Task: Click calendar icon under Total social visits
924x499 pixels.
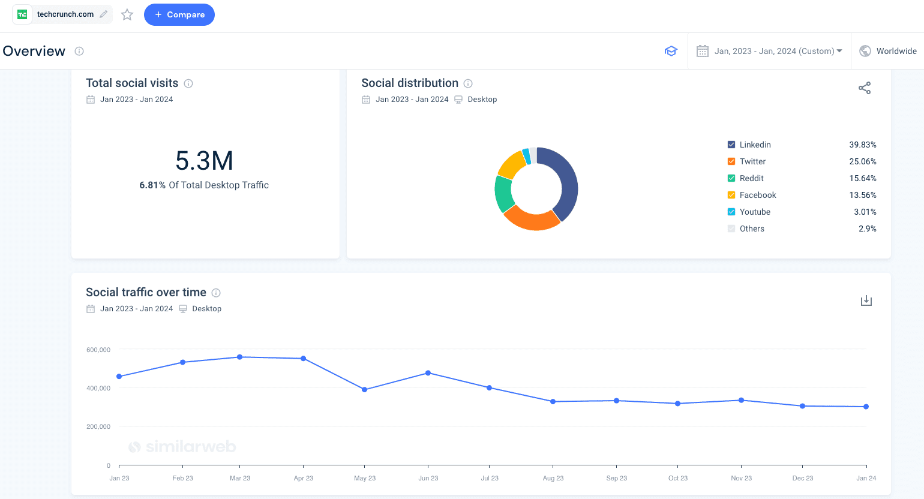Action: pos(91,100)
